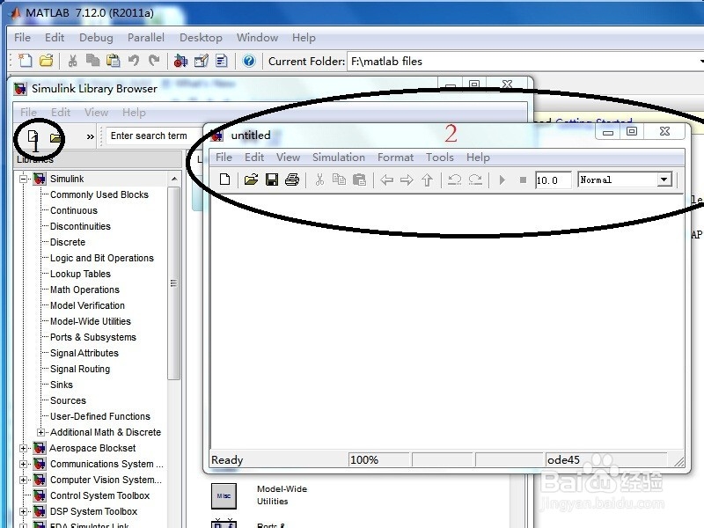
Task: Create new model in Simulink Library Browser
Action: click(x=33, y=136)
